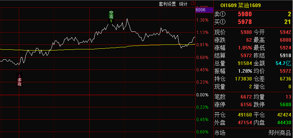Open 套利设置 arbitrage settings
Screen dimensions: 293x138
point(168,4)
